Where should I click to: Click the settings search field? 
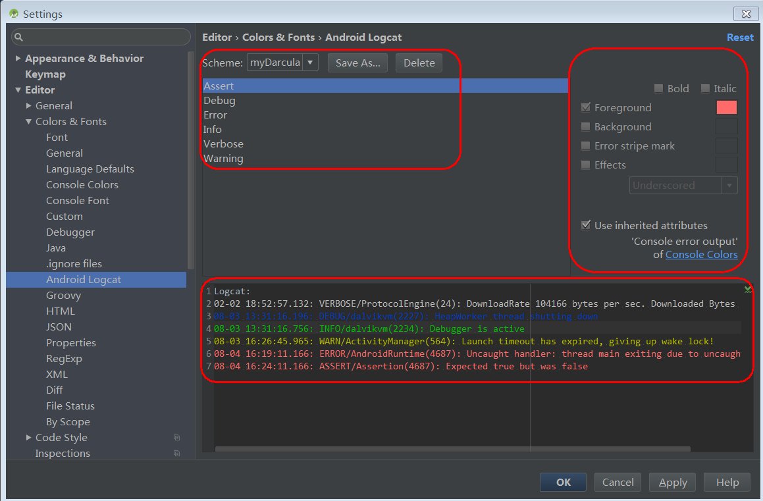pos(101,37)
